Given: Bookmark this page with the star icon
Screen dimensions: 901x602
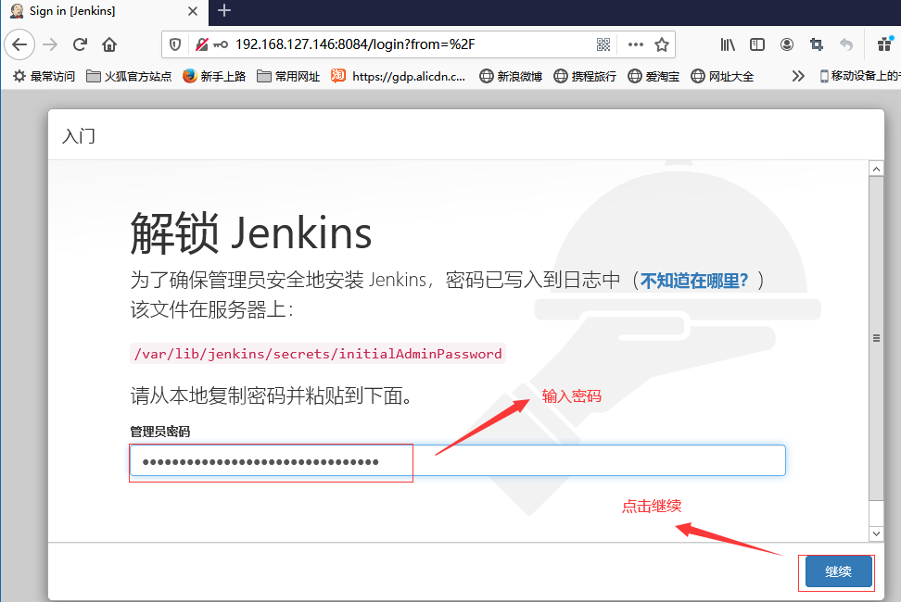Looking at the screenshot, I should tap(662, 44).
